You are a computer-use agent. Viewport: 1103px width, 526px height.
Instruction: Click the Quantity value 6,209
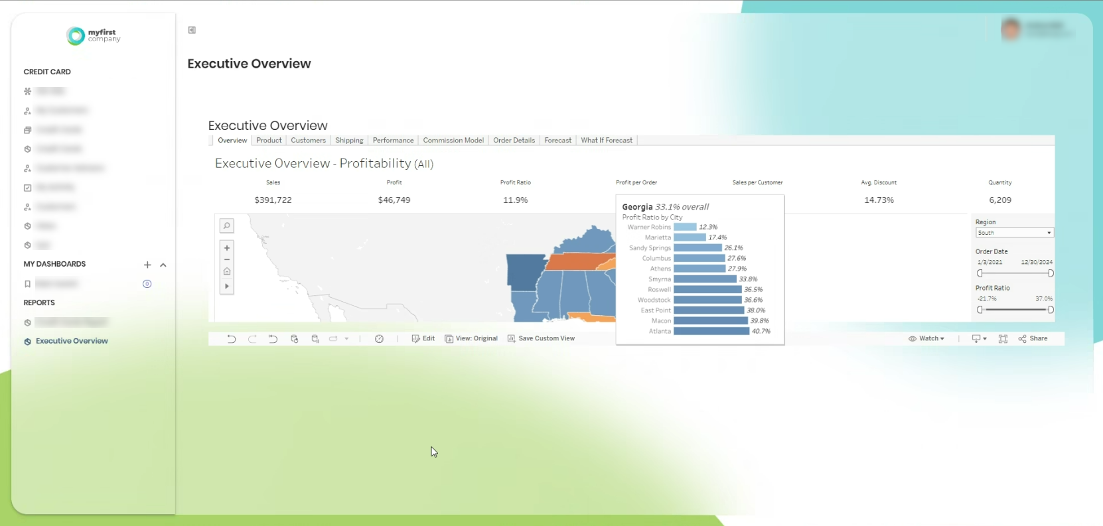tap(1000, 200)
